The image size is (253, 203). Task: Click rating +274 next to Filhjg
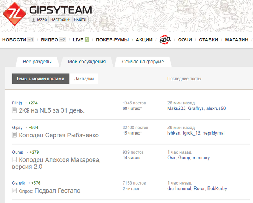[33, 103]
